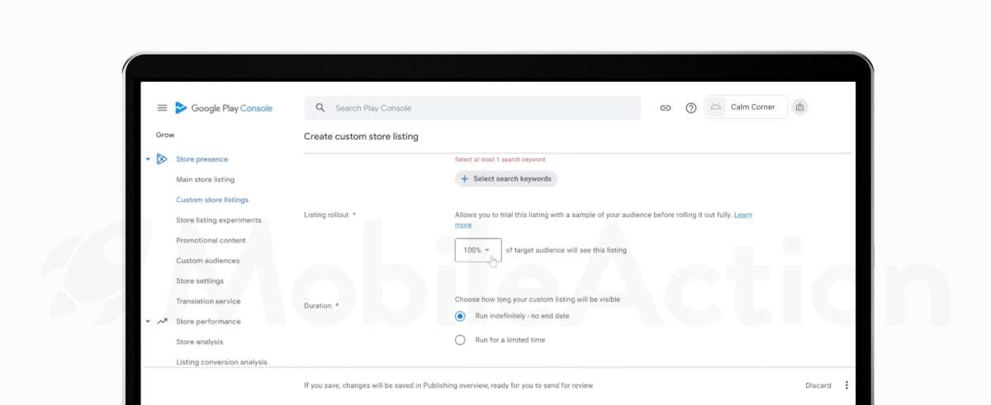
Task: Open the three-dot more options menu
Action: 846,385
